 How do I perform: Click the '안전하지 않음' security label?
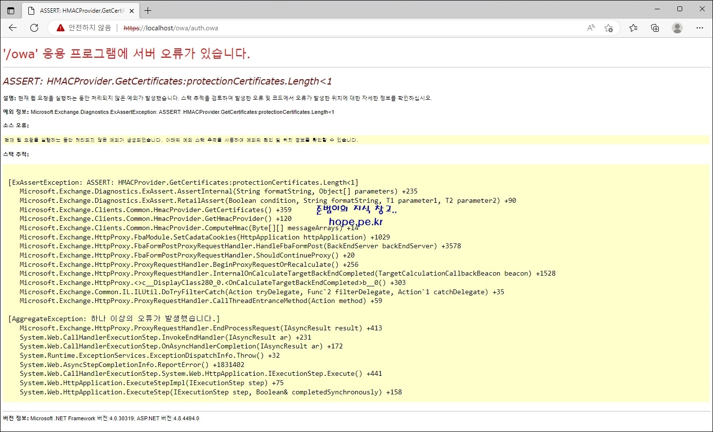tap(89, 28)
